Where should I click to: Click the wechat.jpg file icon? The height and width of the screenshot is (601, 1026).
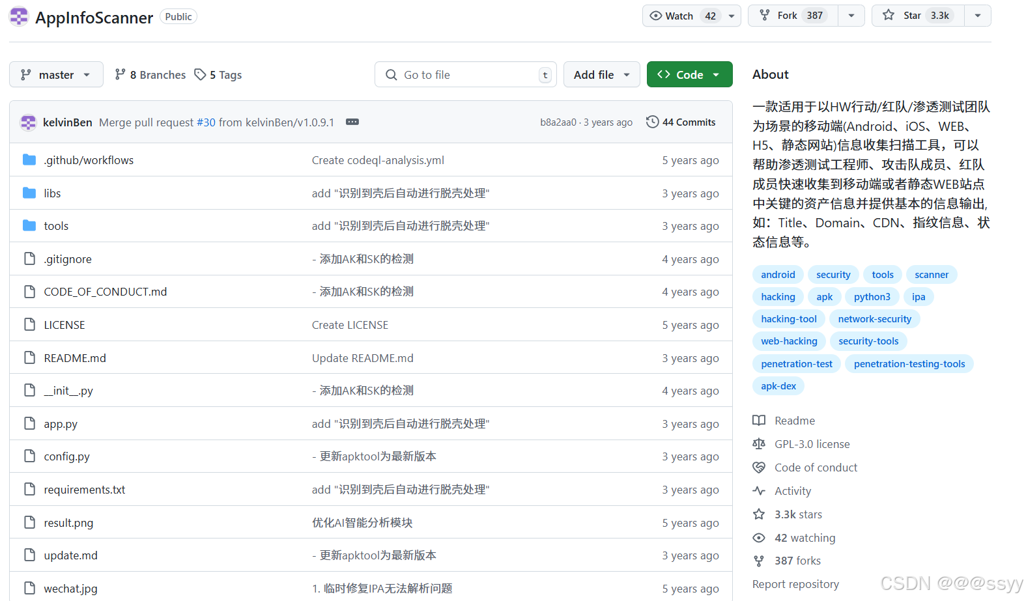29,589
